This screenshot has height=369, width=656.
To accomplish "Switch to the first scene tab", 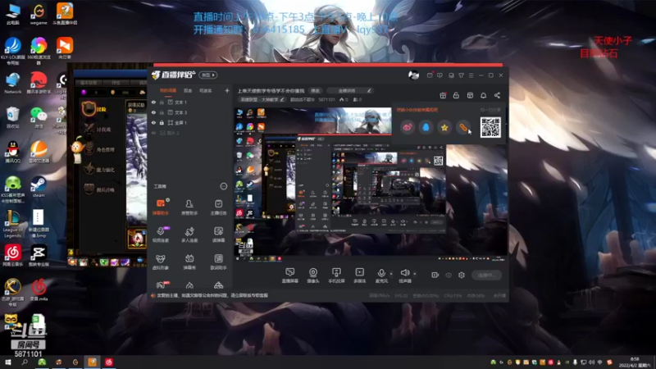I will click(x=168, y=90).
